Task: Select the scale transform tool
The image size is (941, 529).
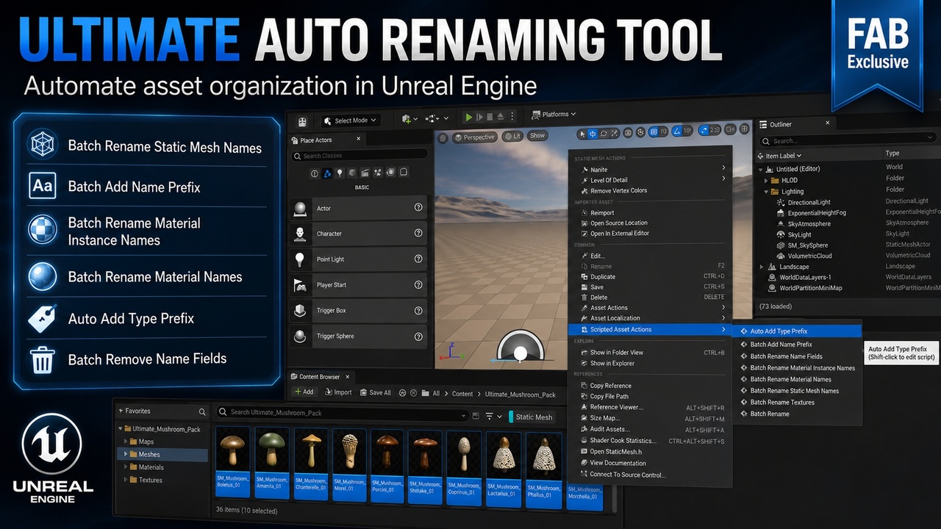Action: click(x=614, y=133)
